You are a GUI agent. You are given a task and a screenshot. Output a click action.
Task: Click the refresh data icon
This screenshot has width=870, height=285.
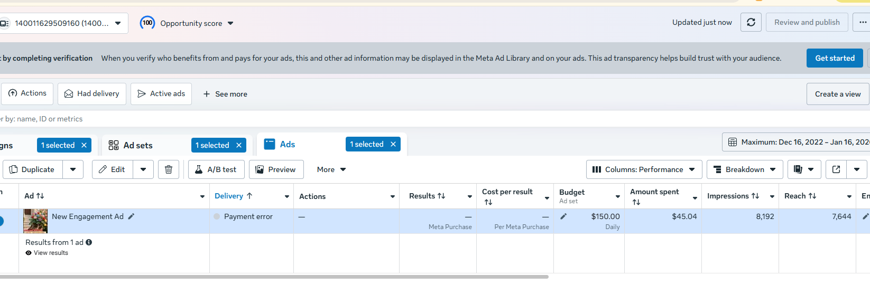pos(751,22)
